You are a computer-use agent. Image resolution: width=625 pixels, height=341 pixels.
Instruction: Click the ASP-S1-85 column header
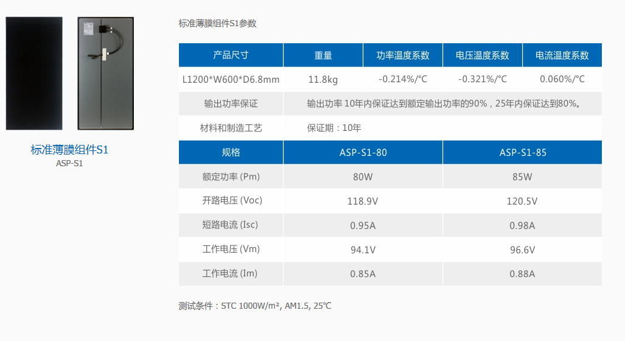[x=523, y=152]
